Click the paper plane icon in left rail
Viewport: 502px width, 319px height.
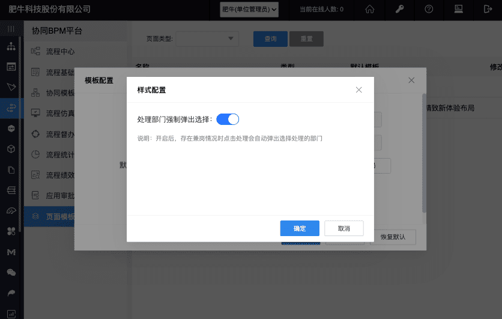click(x=11, y=87)
